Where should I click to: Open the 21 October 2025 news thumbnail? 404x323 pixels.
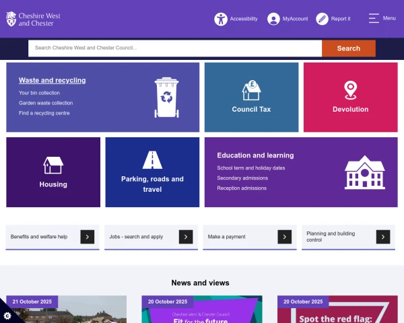click(67, 310)
